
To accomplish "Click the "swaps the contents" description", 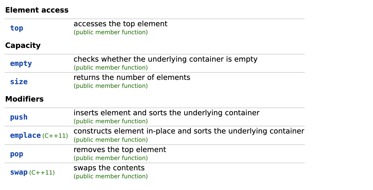I will point(109,167).
